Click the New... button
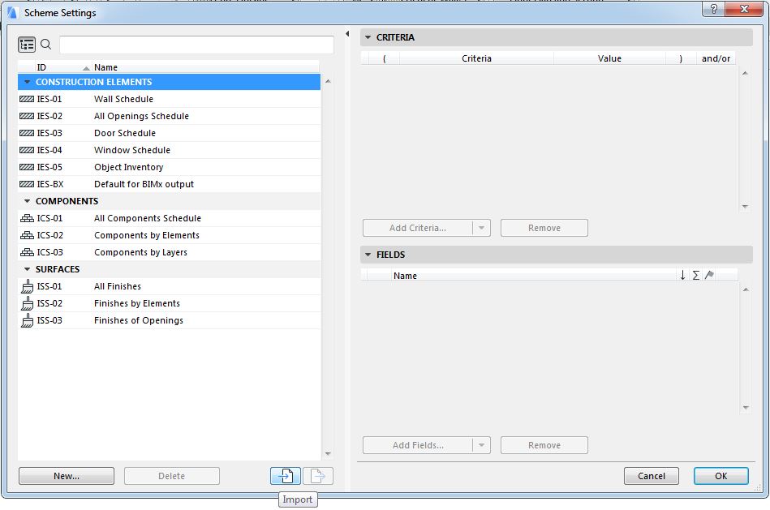This screenshot has height=510, width=770. (x=67, y=476)
